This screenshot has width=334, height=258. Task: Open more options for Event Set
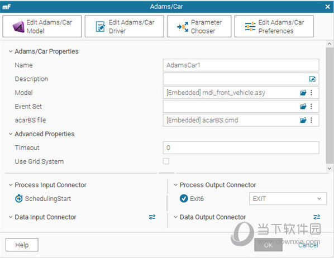point(312,106)
